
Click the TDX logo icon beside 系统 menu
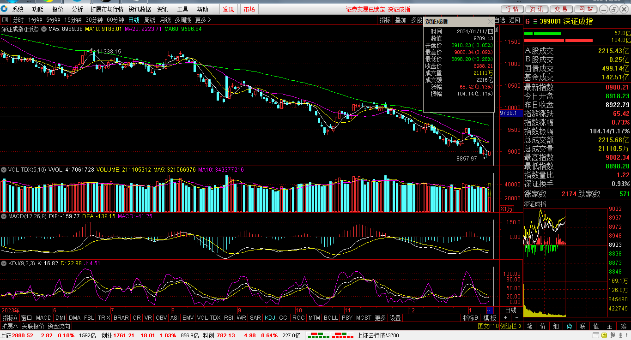coord(4,9)
